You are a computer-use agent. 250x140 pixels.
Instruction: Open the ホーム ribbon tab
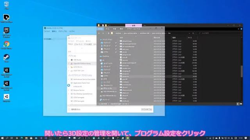(108, 29)
